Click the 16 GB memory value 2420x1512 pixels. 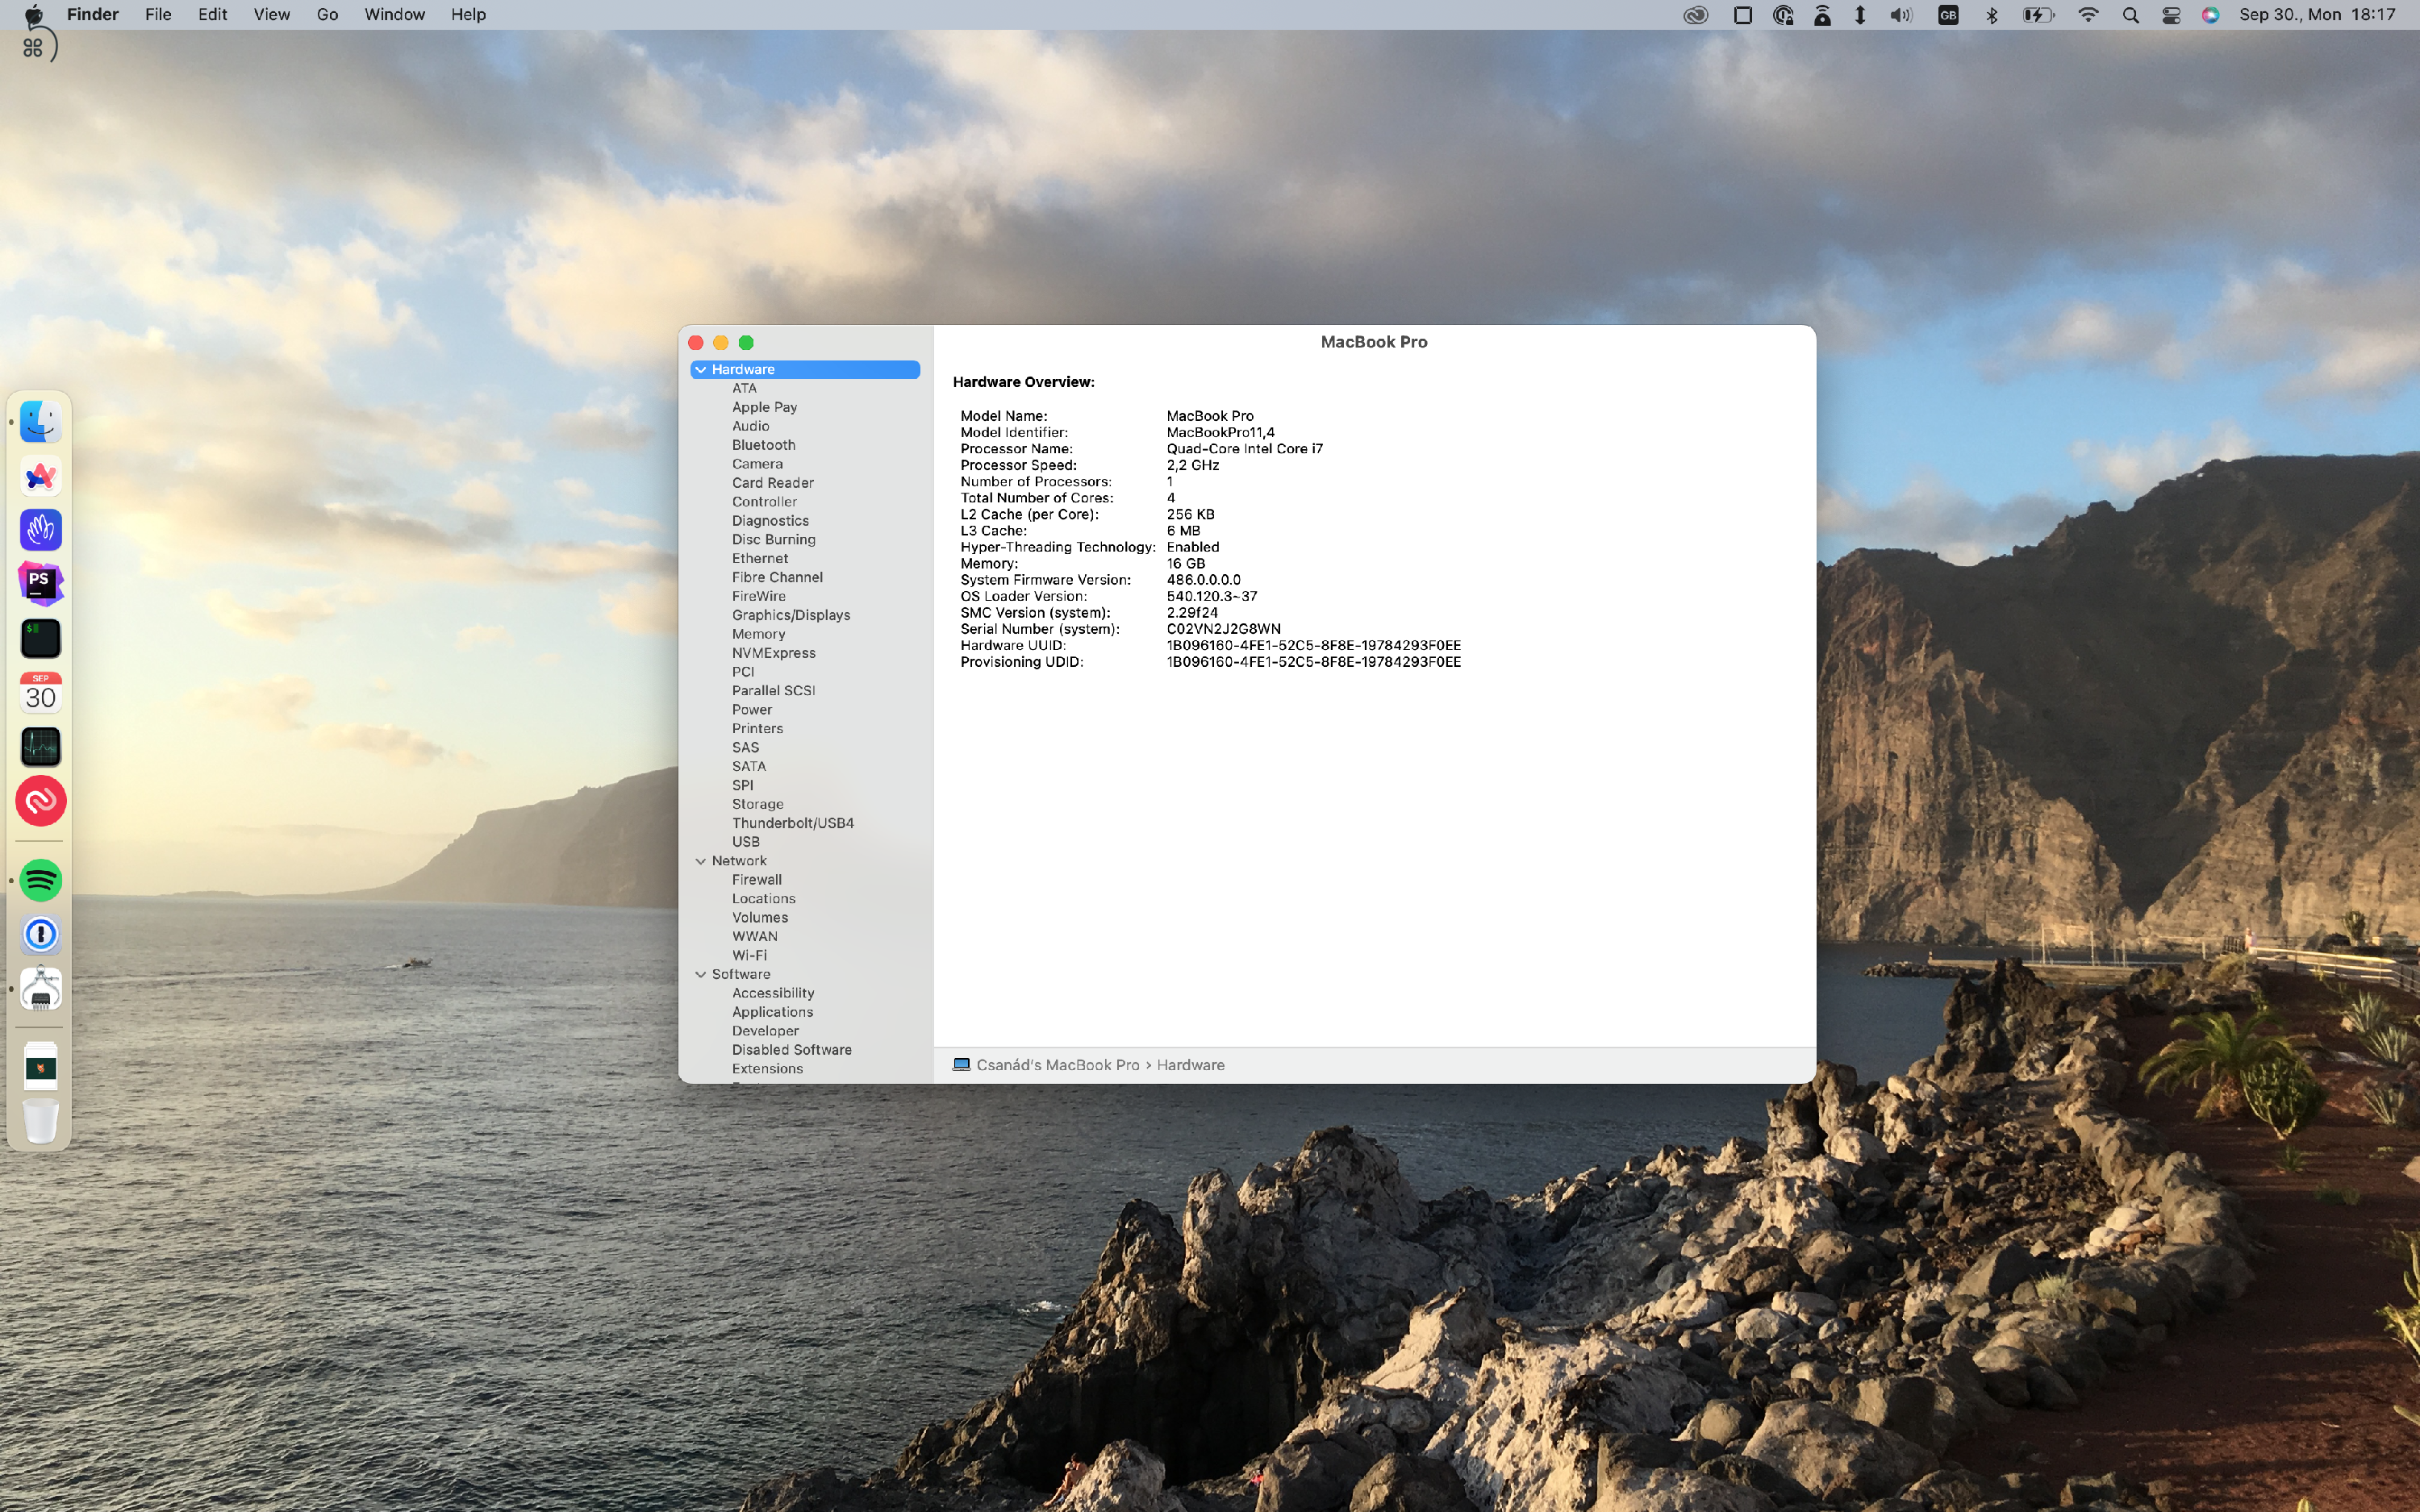(1185, 563)
